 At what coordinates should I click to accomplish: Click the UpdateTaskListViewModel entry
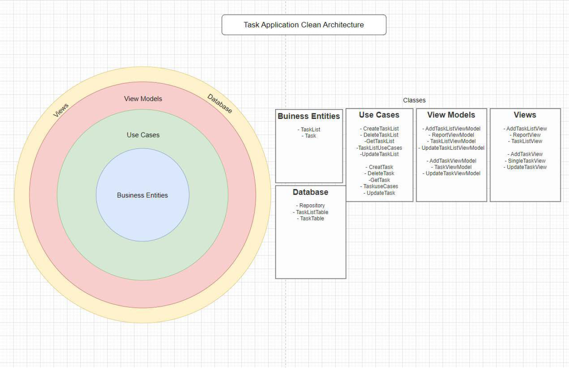tap(451, 148)
